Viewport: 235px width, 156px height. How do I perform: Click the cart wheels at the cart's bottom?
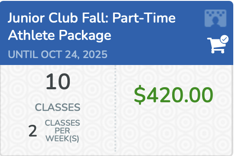point(218,52)
